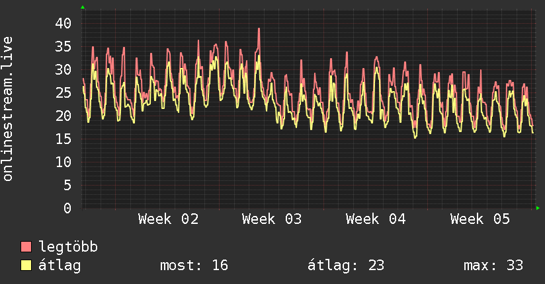The height and width of the screenshot is (284, 545).
Task: Click the green arrow at x-axis end
Action: click(538, 208)
